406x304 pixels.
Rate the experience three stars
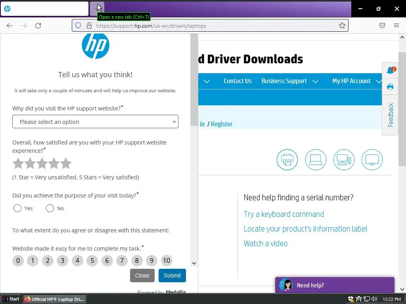(42, 163)
